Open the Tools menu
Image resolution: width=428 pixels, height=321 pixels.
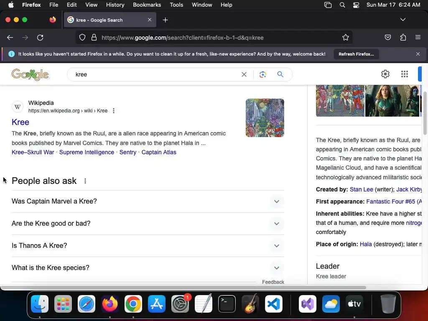click(176, 5)
